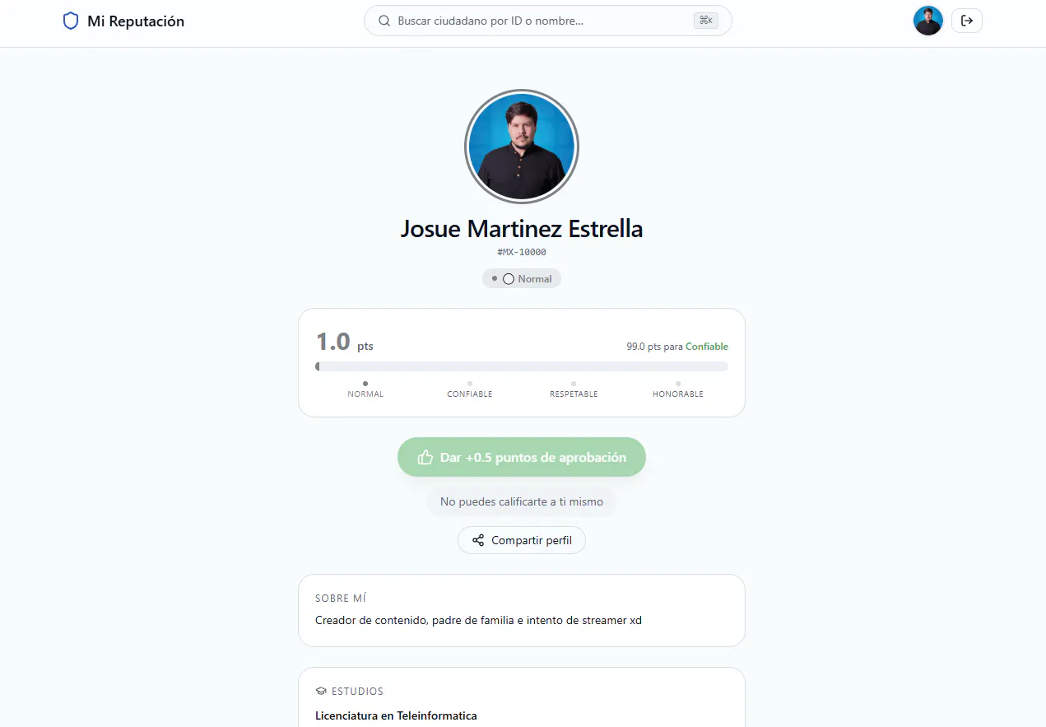Focus the Buscar ciudadano search field
1046x727 pixels.
(548, 21)
